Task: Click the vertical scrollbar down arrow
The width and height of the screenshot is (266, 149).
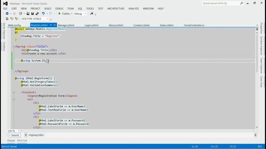Action: (257, 127)
